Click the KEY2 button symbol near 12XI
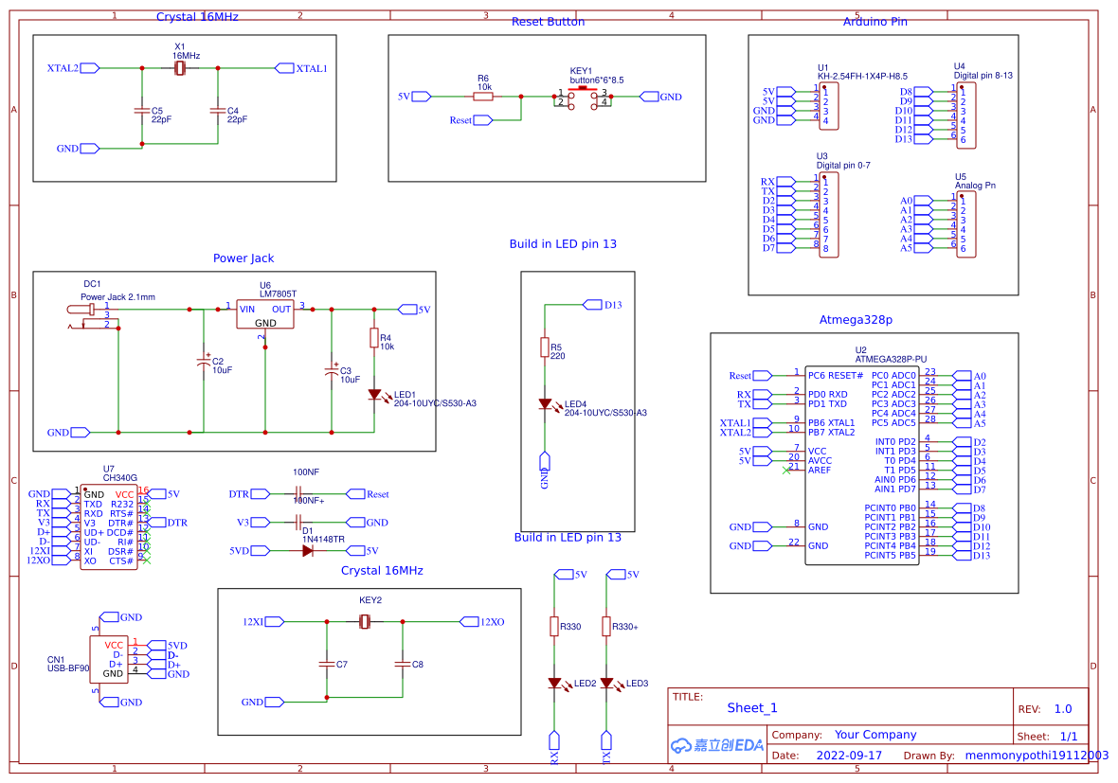 tap(363, 622)
